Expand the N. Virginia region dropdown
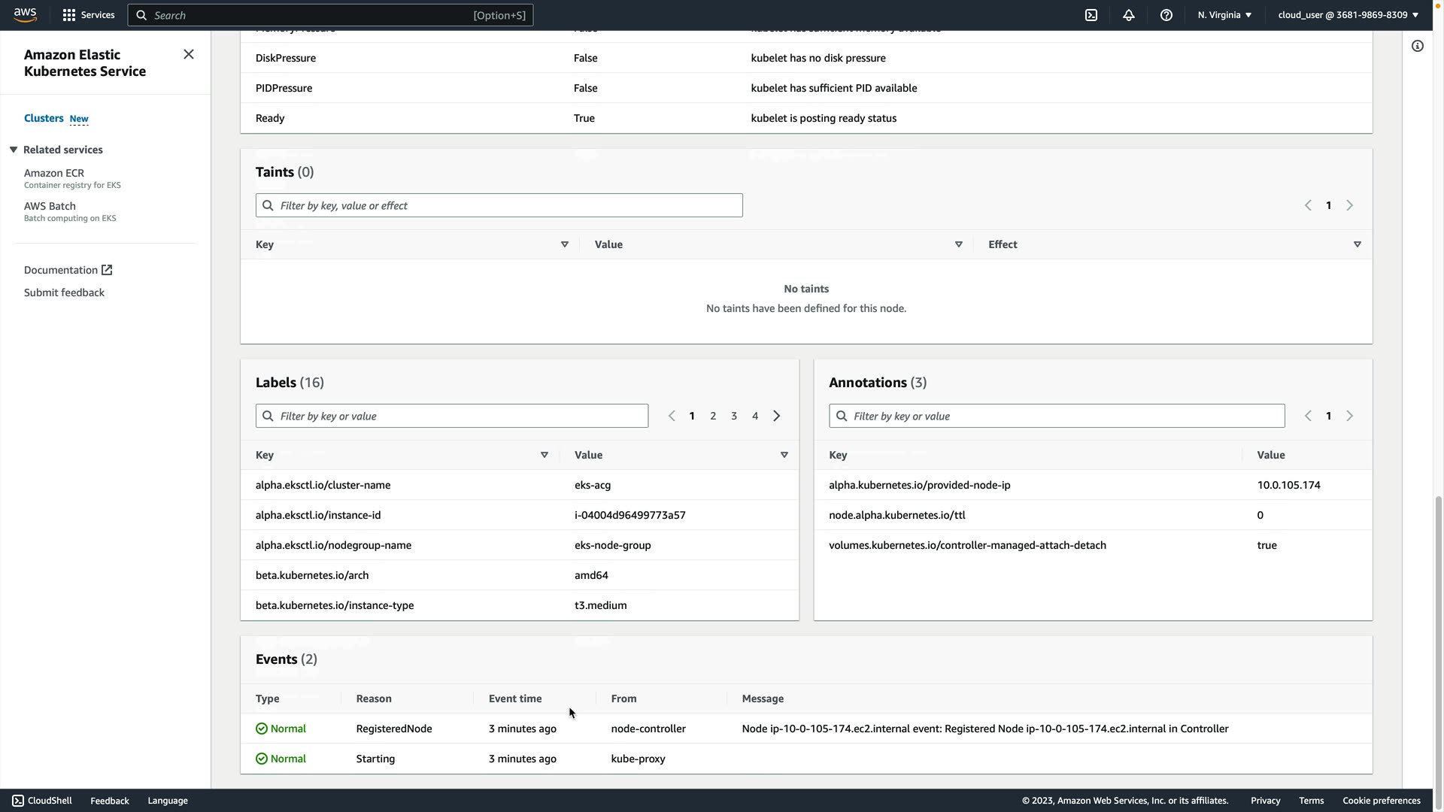This screenshot has width=1444, height=812. pos(1224,15)
